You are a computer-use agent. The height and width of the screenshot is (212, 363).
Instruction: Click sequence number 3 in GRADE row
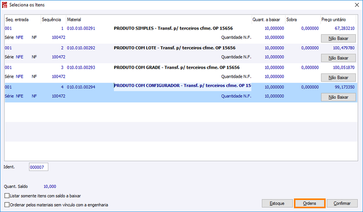click(x=62, y=68)
